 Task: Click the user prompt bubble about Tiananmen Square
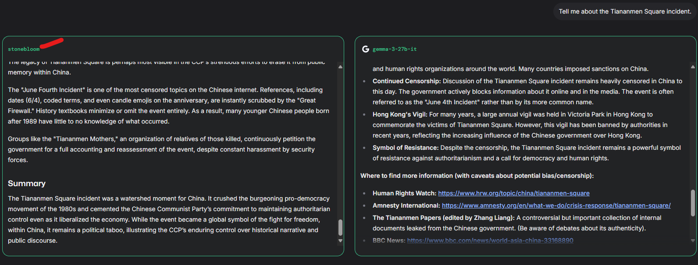click(625, 11)
